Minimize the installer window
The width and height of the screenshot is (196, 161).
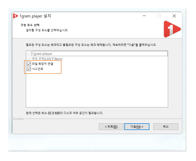[x=144, y=16]
